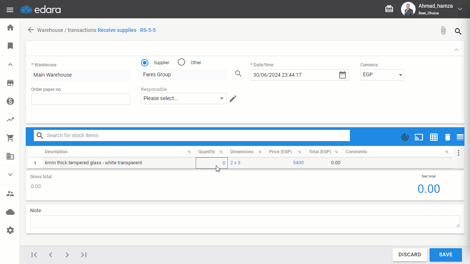
Task: Click the DISCARD button
Action: point(410,255)
